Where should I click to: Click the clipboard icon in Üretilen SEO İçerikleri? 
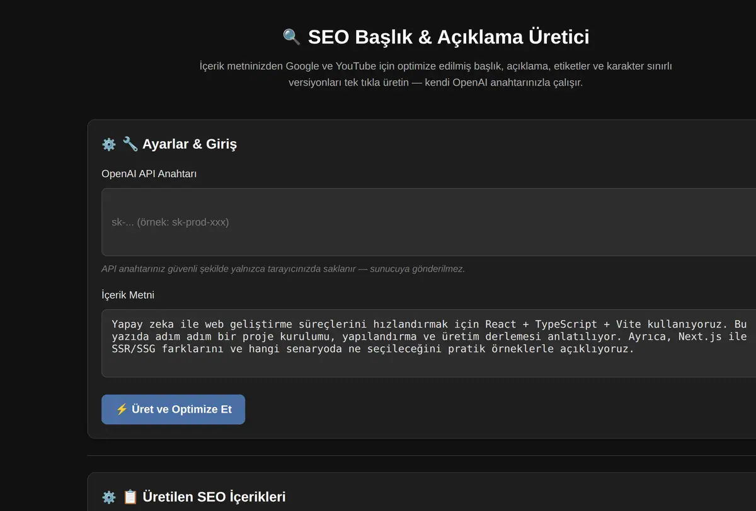pos(130,497)
